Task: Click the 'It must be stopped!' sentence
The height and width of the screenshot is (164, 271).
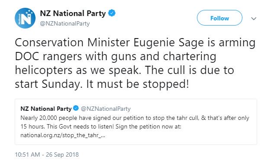Action: pos(138,84)
